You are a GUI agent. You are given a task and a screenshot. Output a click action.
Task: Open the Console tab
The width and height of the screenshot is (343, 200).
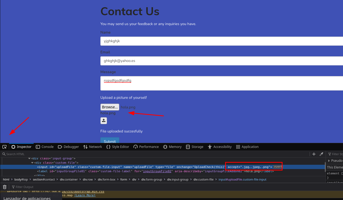[x=45, y=147]
